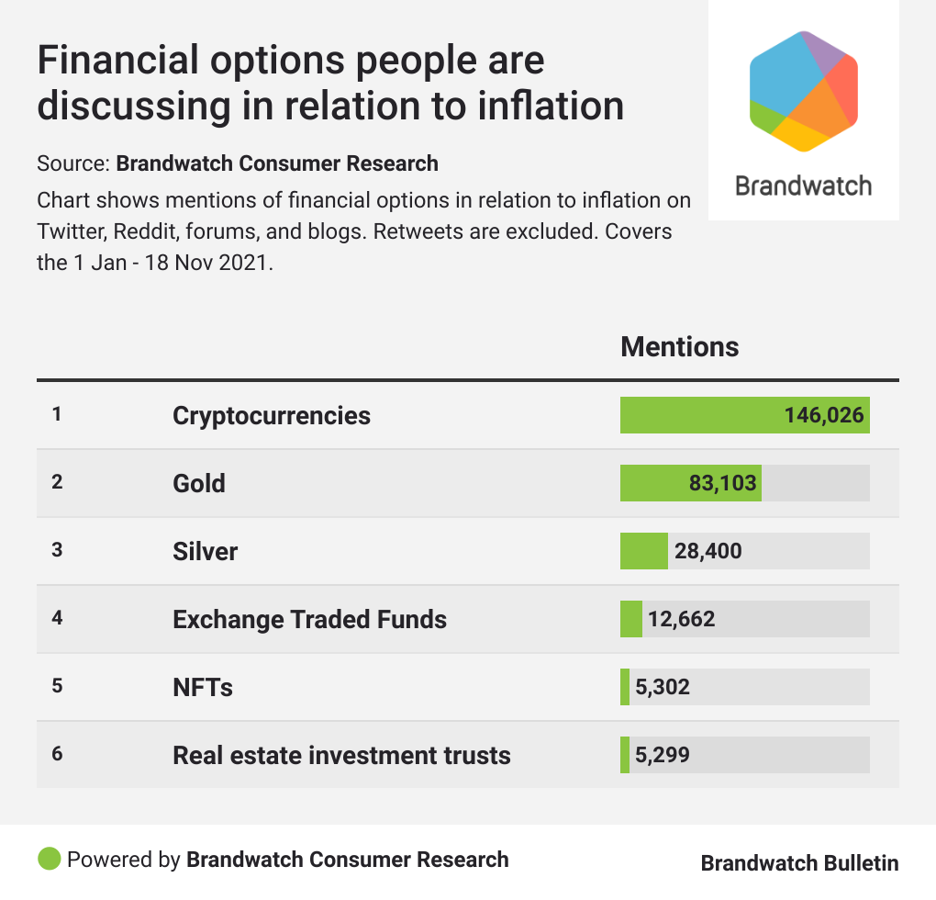
Task: Click the Cryptocurrencies bar showing 146,026
Action: 744,415
